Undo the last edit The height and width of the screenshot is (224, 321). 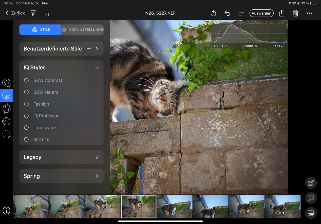pos(227,13)
